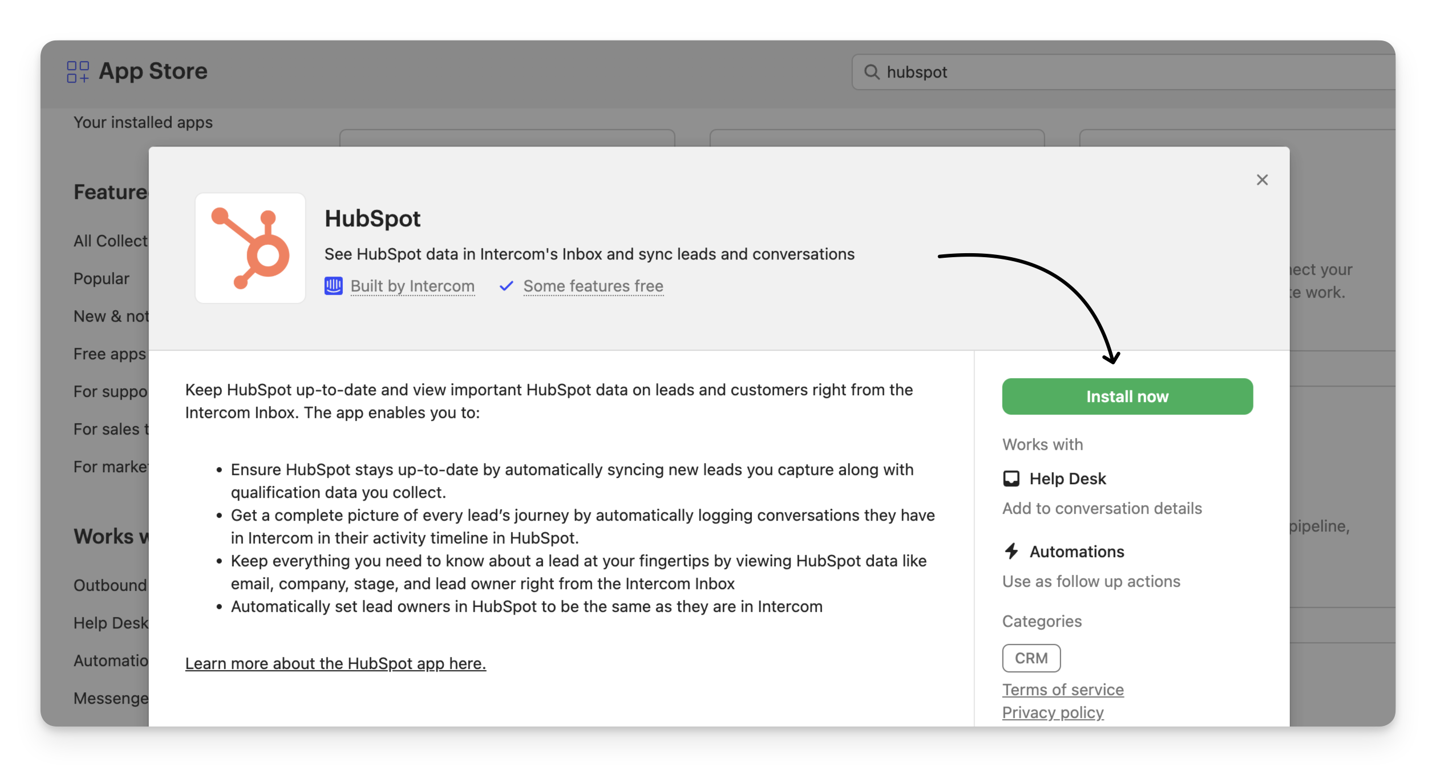
Task: Open Your installed apps
Action: (143, 122)
